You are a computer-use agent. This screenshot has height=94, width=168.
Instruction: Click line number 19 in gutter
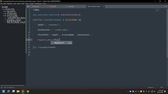(x=29, y=55)
